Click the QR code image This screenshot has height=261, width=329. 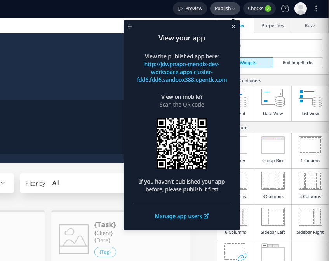(182, 144)
